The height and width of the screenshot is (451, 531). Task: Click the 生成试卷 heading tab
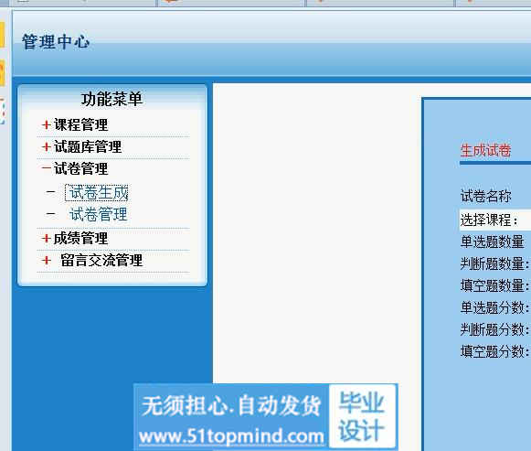(x=485, y=150)
